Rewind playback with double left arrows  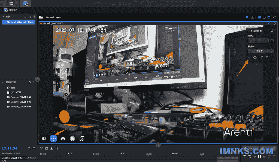pos(255,157)
